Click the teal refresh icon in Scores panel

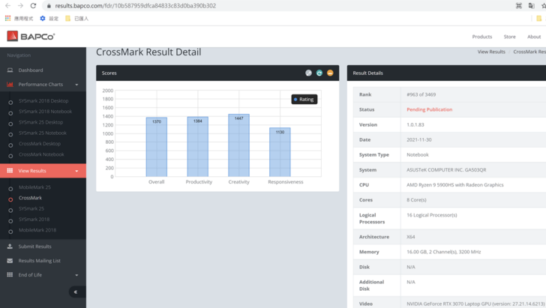[319, 73]
